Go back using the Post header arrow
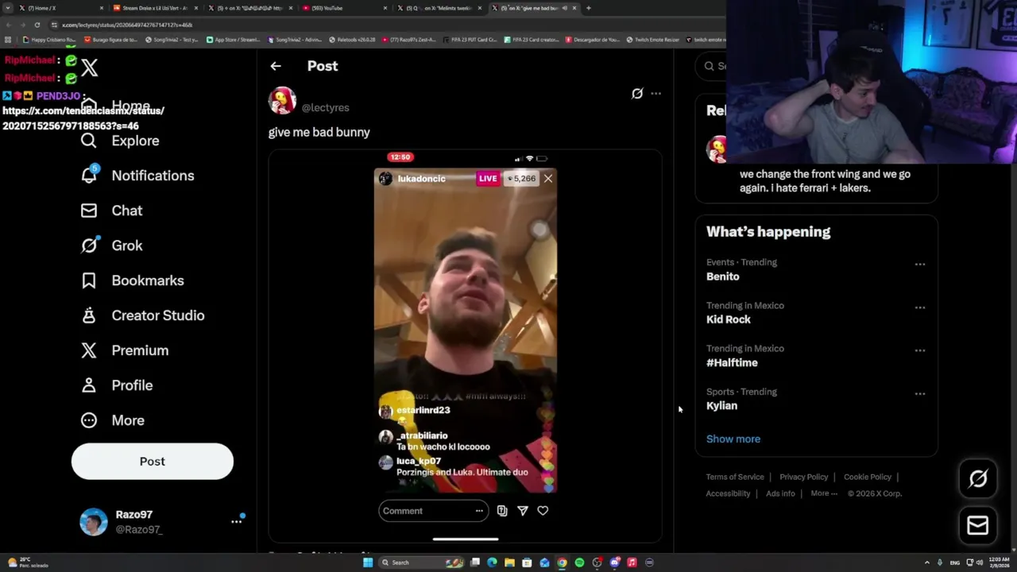 pos(276,66)
